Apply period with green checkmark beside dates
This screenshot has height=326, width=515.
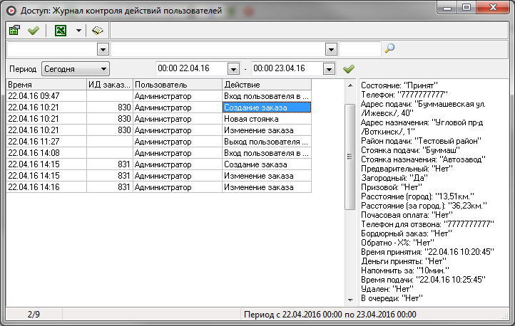[349, 69]
